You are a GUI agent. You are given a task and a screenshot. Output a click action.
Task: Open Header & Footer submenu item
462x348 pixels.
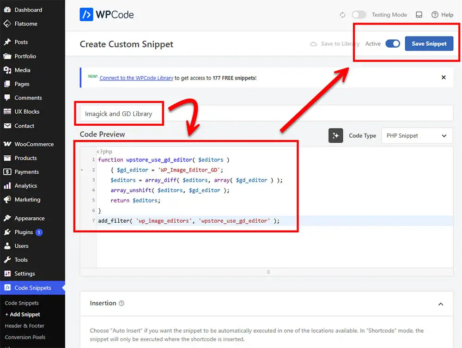[24, 326]
